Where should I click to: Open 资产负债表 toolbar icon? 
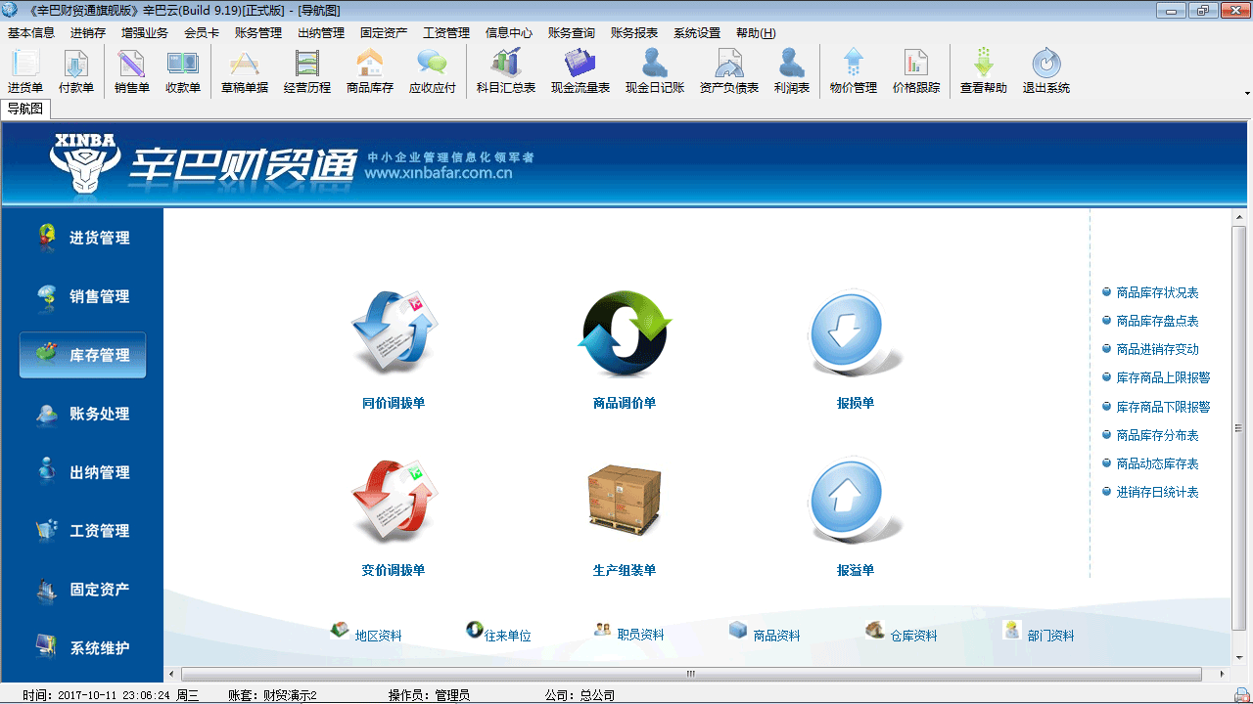[x=729, y=71]
